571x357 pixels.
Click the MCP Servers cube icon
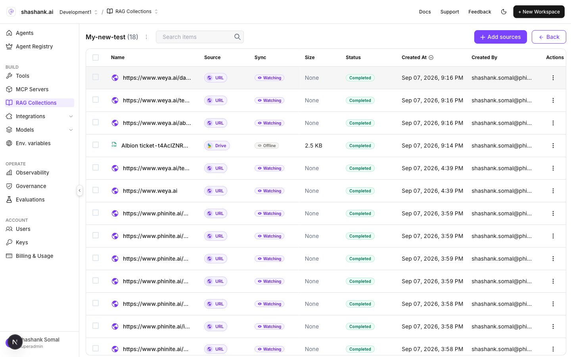tap(9, 89)
